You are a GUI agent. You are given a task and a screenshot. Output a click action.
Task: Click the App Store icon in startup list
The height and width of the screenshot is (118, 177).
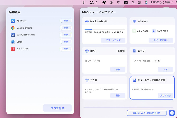[x=13, y=21]
